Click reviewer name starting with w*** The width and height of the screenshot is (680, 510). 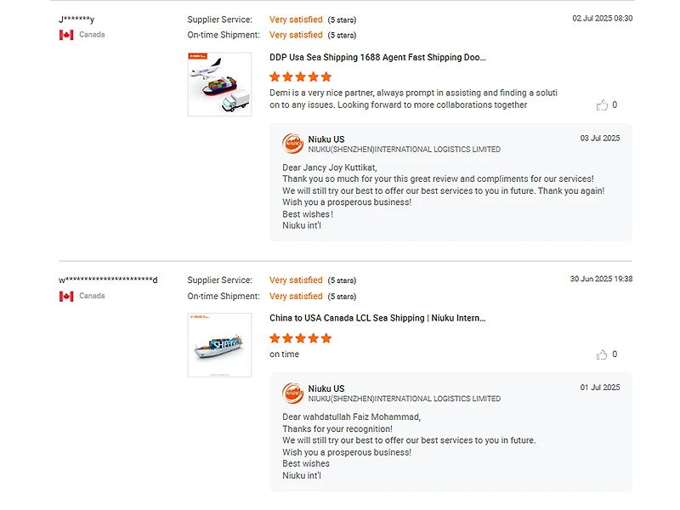108,280
